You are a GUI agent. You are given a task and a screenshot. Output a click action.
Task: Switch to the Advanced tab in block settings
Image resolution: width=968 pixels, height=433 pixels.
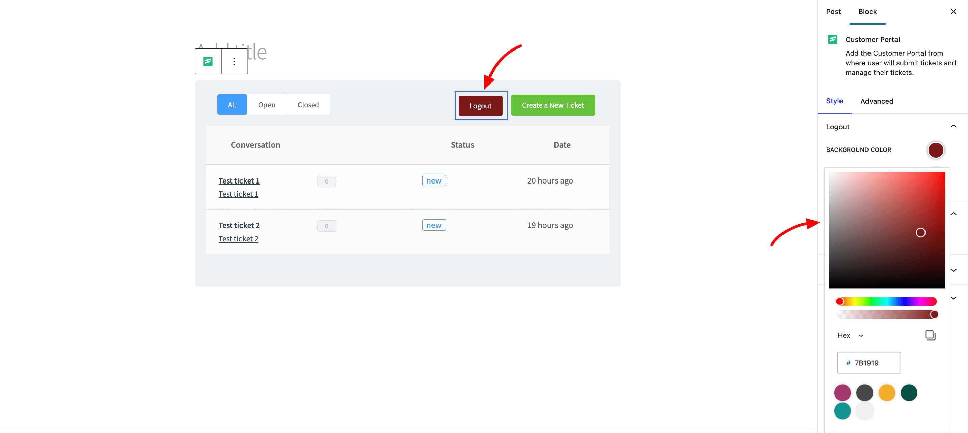[877, 101]
